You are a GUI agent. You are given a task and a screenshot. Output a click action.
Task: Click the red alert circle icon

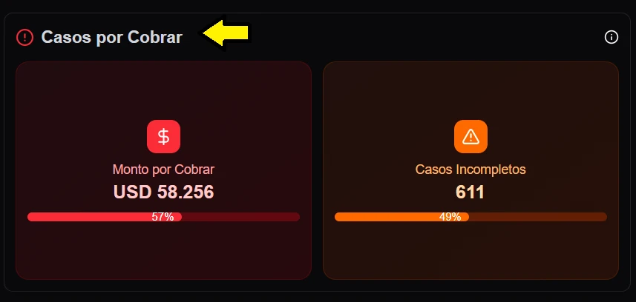(x=25, y=37)
